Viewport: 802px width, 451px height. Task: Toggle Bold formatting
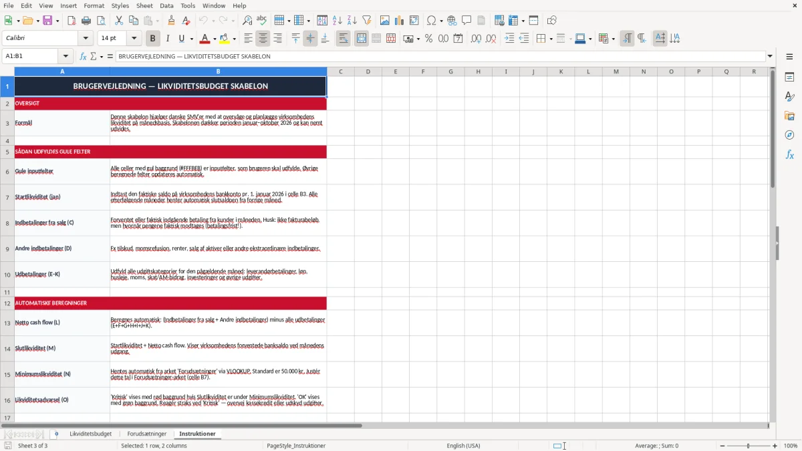pyautogui.click(x=152, y=39)
